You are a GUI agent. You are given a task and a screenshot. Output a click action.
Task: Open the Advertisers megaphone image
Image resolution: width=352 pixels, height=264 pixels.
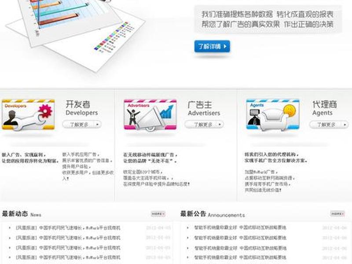(x=150, y=115)
